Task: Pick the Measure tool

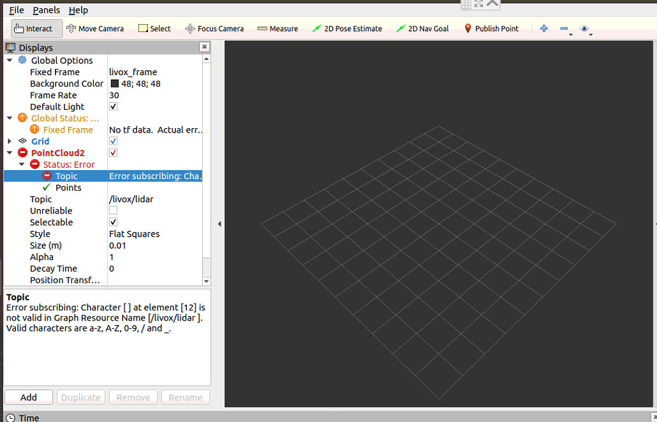Action: [277, 28]
